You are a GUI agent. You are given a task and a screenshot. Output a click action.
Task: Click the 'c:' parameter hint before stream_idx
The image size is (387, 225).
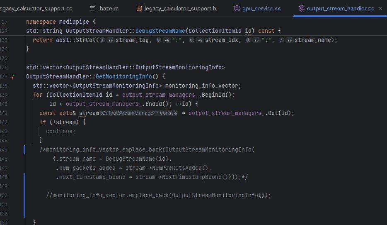[192, 40]
